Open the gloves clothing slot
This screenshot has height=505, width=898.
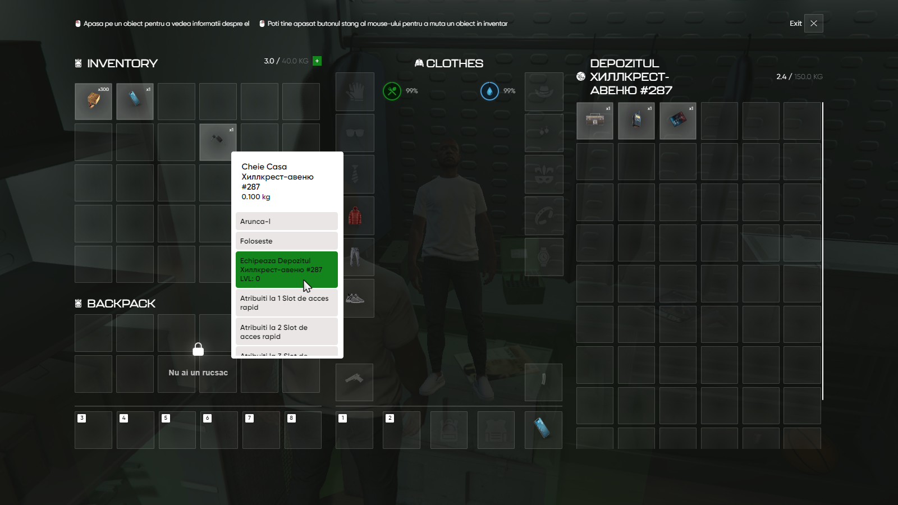(355, 91)
